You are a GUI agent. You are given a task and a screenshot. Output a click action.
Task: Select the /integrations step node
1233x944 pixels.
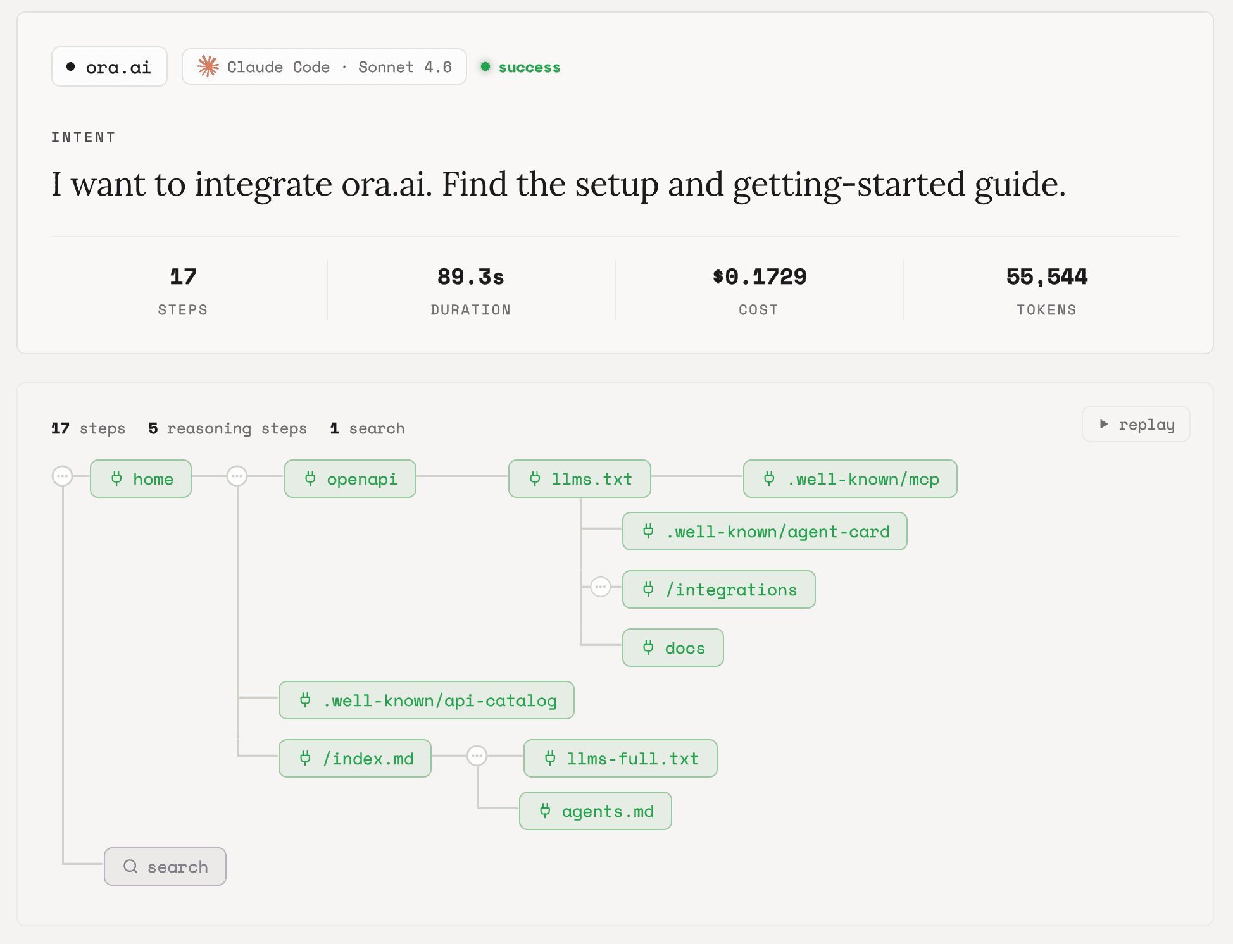[x=719, y=589]
